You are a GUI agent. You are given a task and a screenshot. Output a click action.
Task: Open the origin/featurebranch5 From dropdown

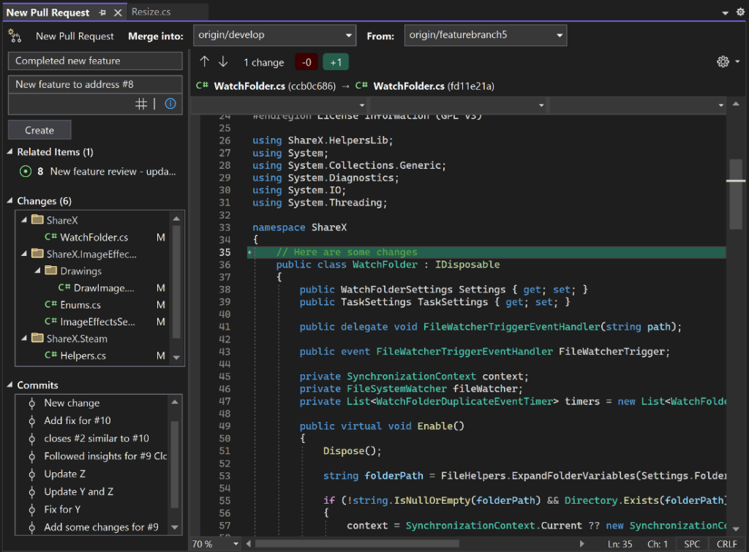point(485,34)
